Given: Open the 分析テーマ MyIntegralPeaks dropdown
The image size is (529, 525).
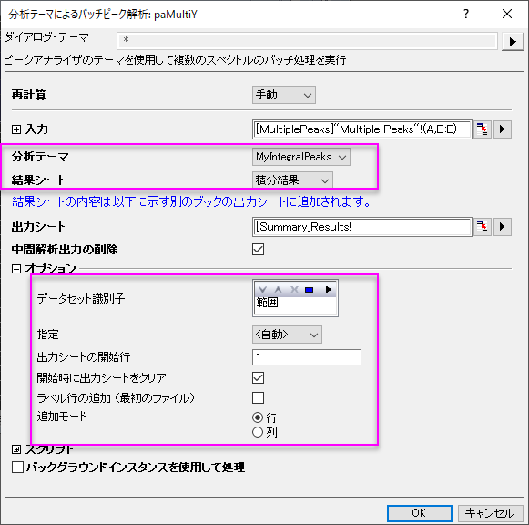Looking at the screenshot, I should click(301, 157).
